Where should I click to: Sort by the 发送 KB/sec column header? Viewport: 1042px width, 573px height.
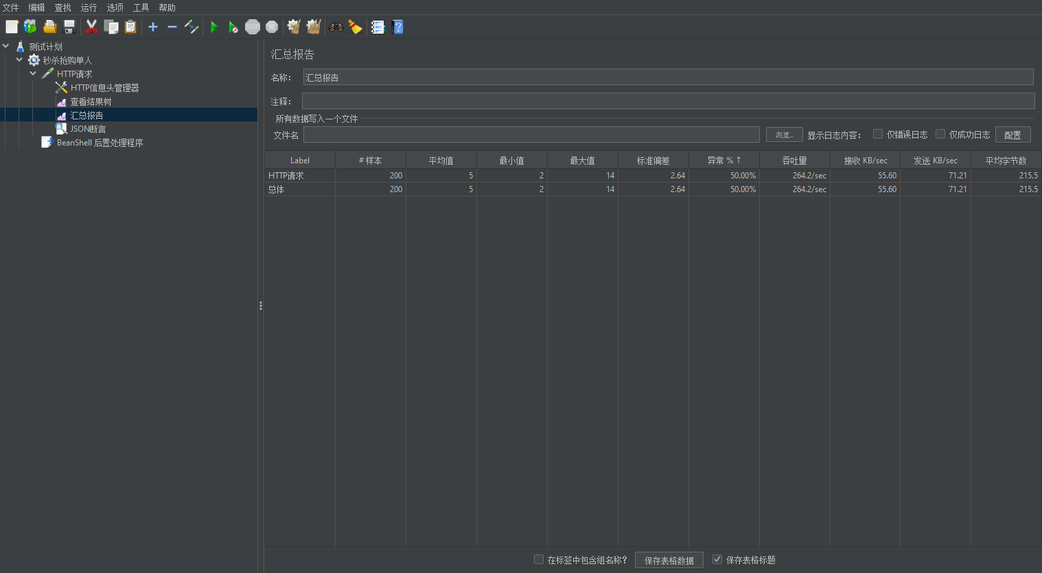point(936,160)
